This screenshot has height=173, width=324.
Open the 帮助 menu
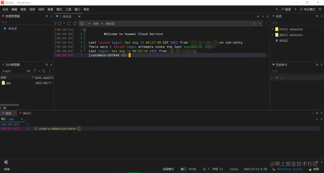point(86,10)
